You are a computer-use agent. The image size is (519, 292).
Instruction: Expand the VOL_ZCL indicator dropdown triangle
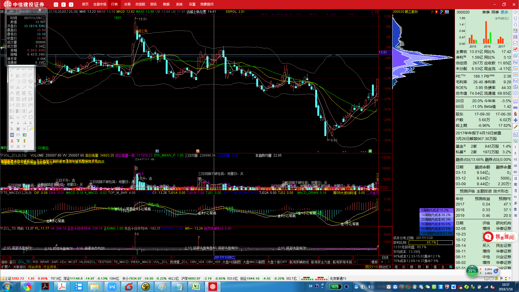point(2,155)
